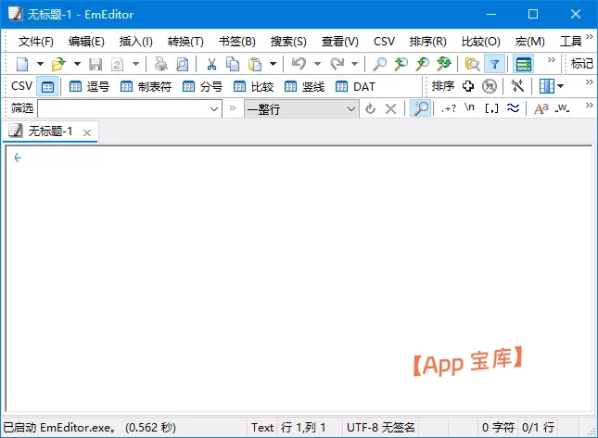
Task: Open the column layout dropdown arrow
Action: 561,86
